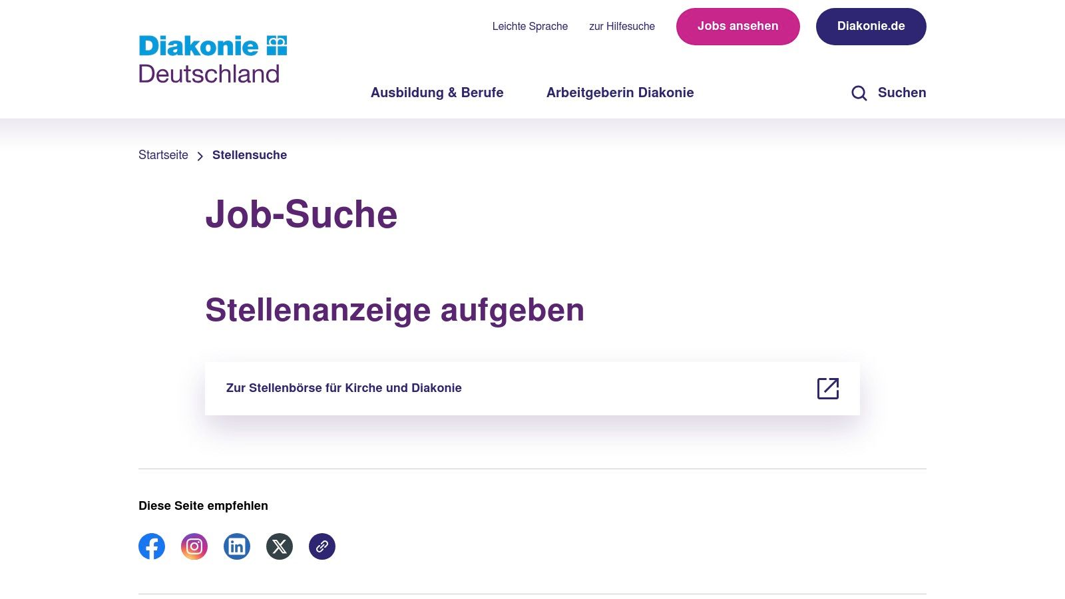Click the Suchen label to open search

(x=902, y=93)
